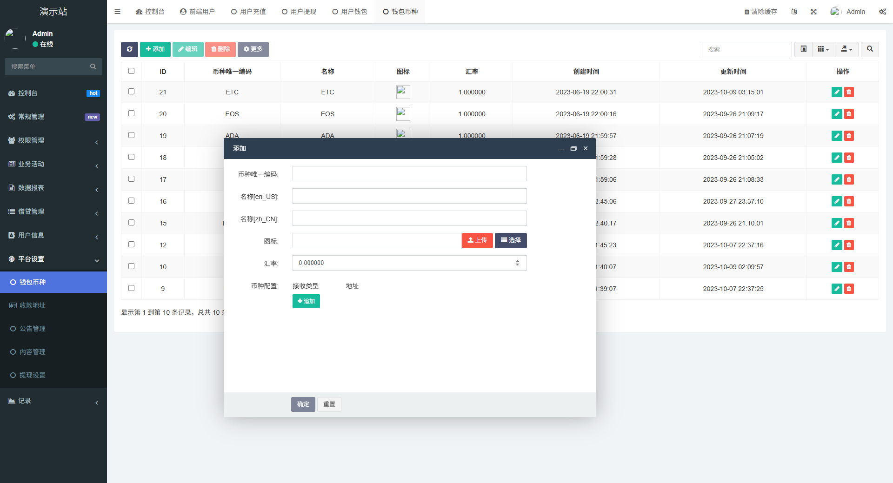Check the checkbox for row ID 20

point(131,113)
